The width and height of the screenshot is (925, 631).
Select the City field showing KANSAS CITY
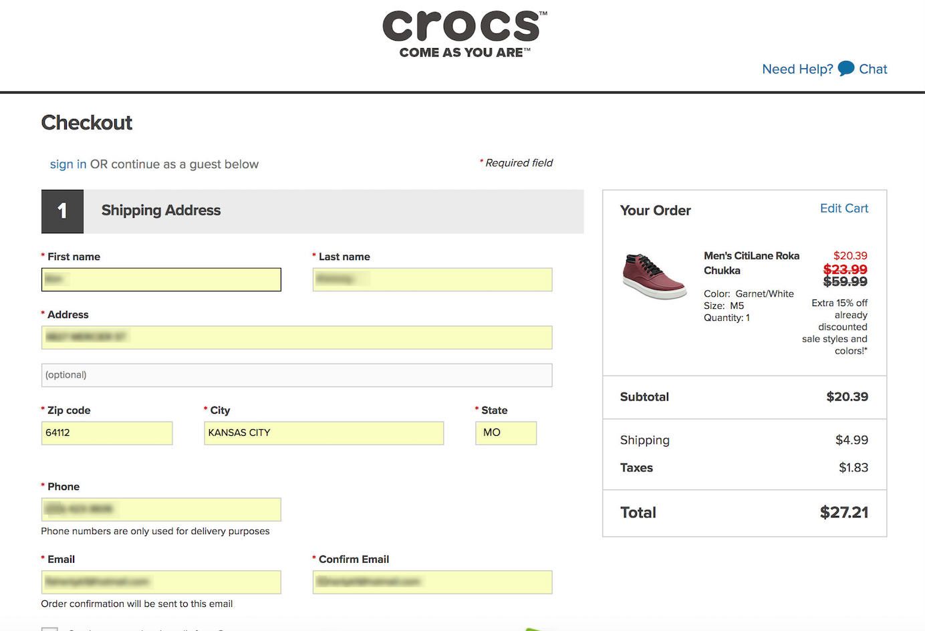(x=323, y=433)
